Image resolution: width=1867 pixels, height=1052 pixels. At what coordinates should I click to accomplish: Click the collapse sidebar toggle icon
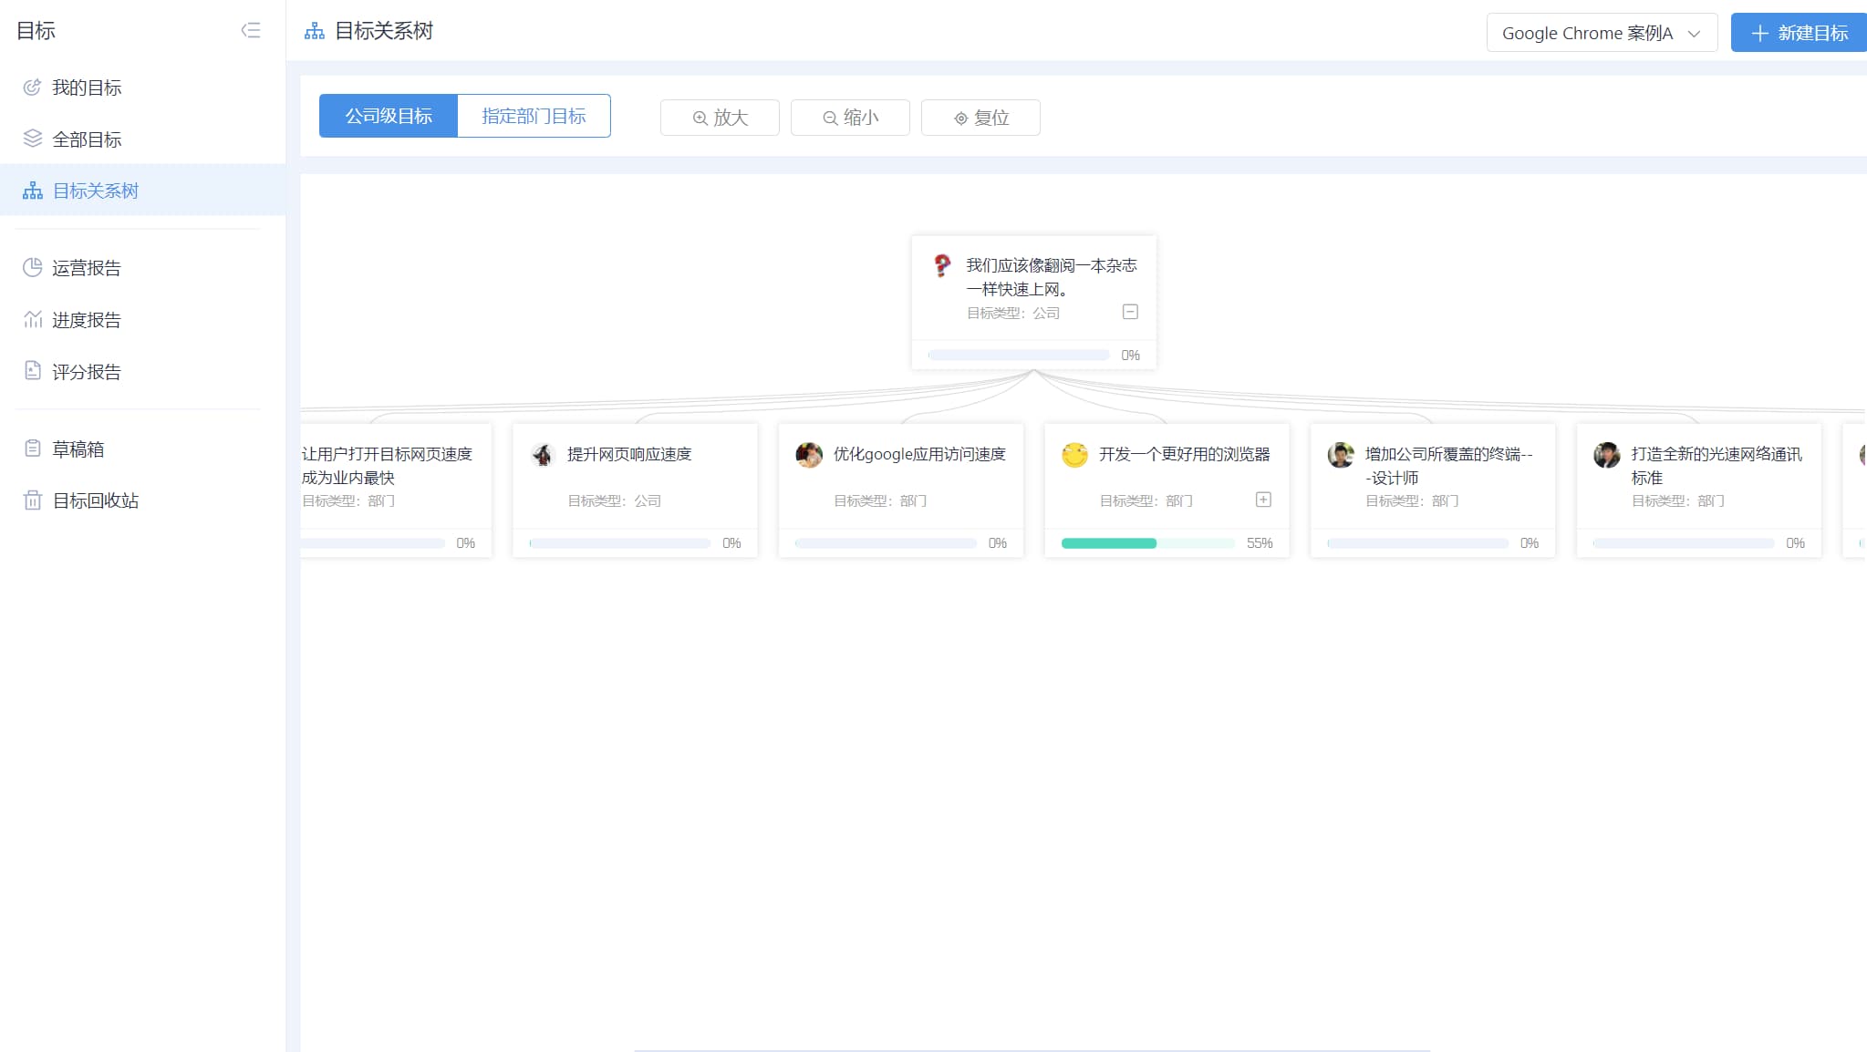coord(252,31)
